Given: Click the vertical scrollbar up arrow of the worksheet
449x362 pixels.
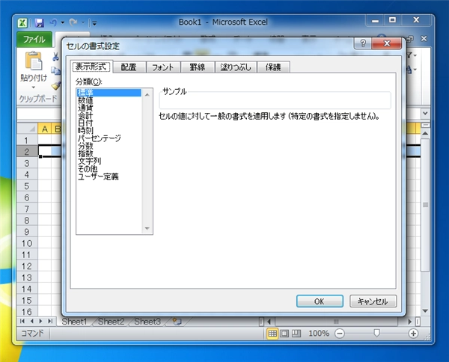Looking at the screenshot, I should pyautogui.click(x=425, y=133).
